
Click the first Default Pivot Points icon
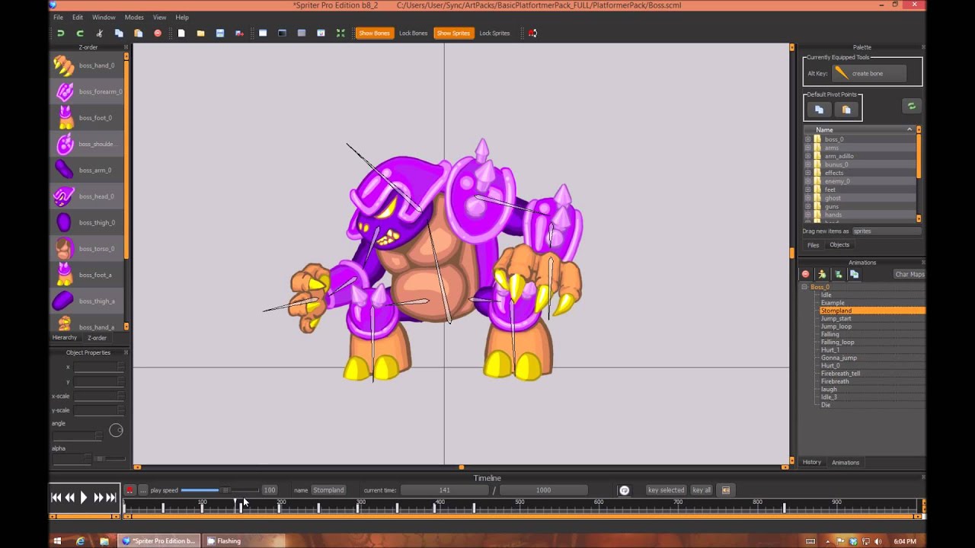(820, 110)
